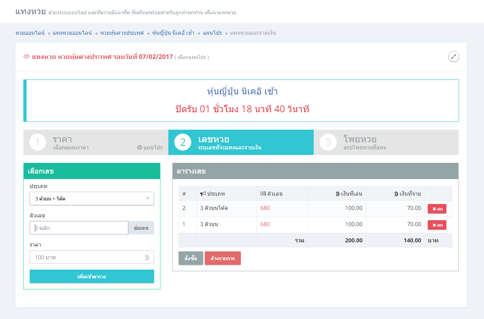Remove row 1 3 ตัวบน using ลบ
The image size is (484, 319).
[437, 225]
